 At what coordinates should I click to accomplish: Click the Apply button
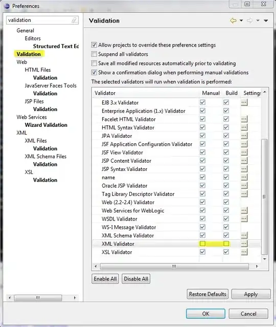[251, 294]
